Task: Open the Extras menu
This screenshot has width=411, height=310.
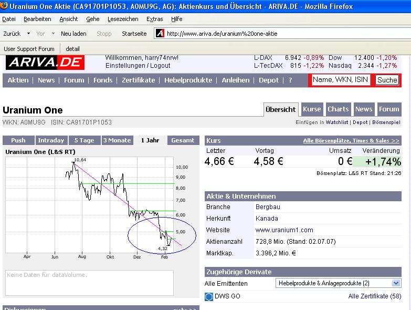Action: pyautogui.click(x=155, y=19)
